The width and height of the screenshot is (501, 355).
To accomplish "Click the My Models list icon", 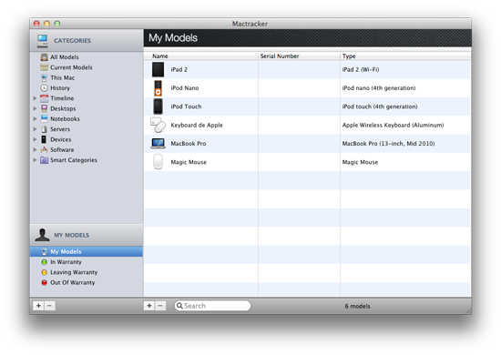I will (x=44, y=252).
